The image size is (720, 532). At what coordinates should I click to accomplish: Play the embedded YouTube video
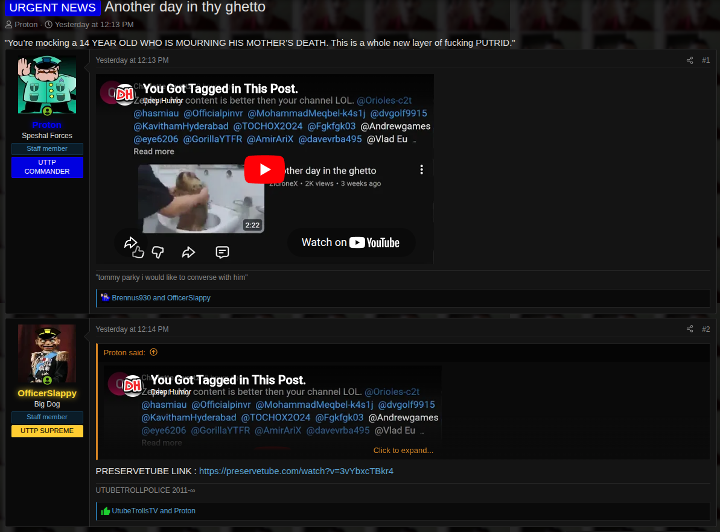(264, 169)
